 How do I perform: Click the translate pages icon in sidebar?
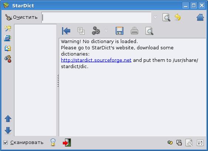(8, 48)
